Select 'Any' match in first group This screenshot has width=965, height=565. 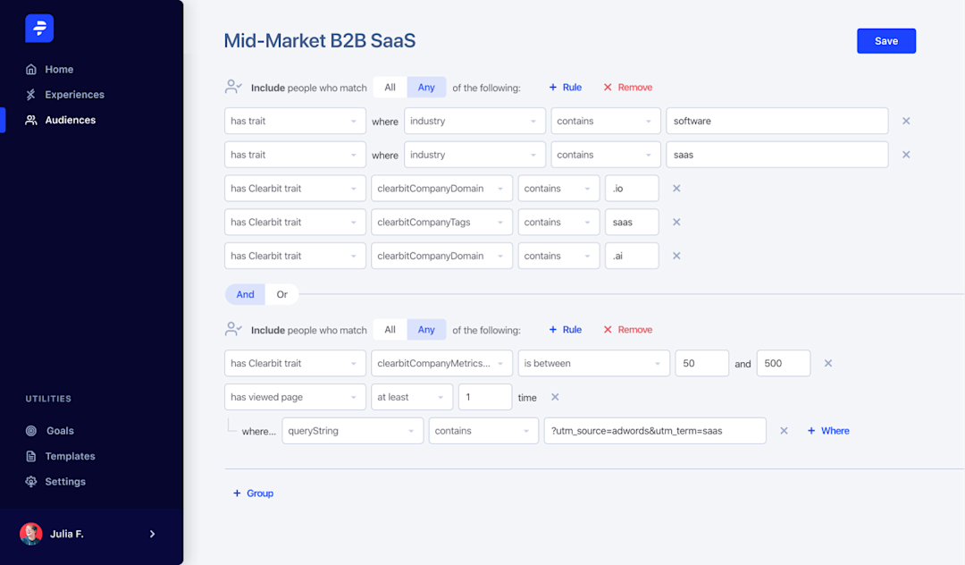426,88
